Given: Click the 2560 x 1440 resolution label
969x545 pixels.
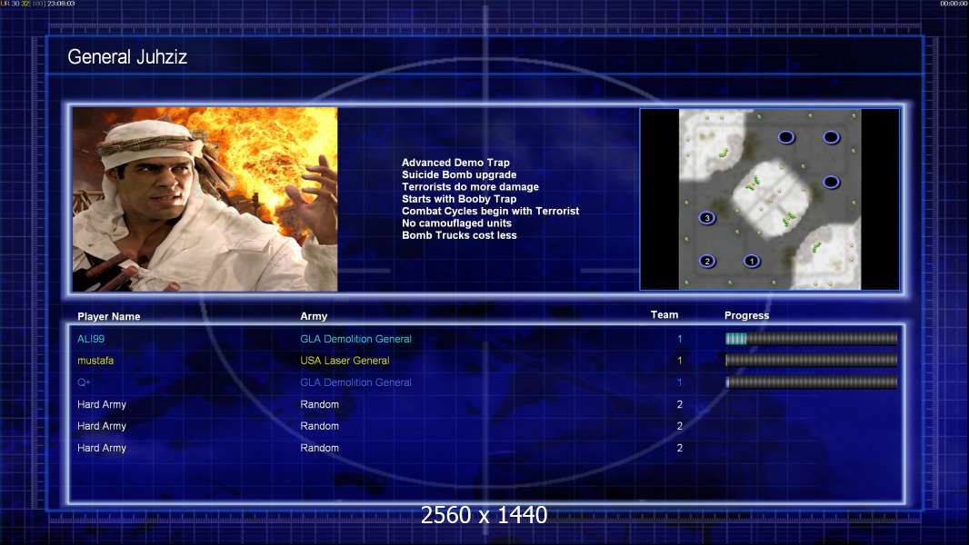Looking at the screenshot, I should pos(484,516).
